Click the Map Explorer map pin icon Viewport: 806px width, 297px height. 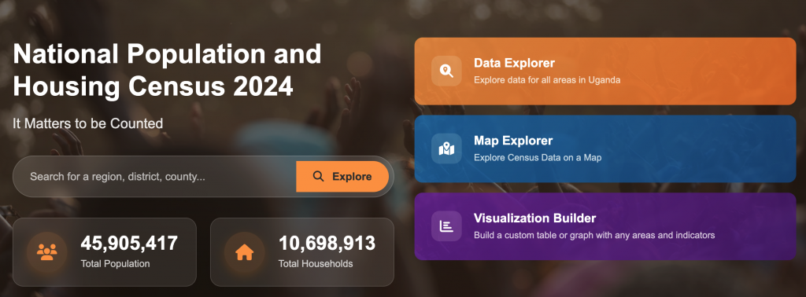446,148
